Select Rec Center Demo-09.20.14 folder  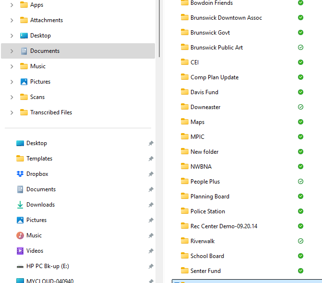(224, 226)
